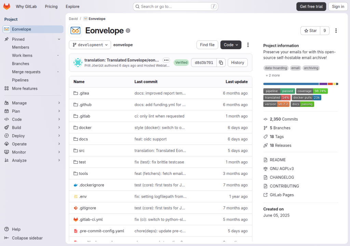Open the Code clone dropdown
The image size is (350, 246).
coord(231,45)
